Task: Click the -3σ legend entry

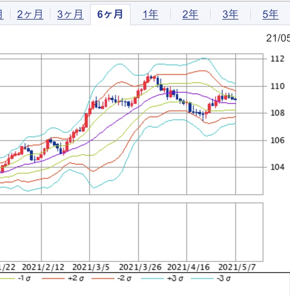Action: tap(211, 279)
